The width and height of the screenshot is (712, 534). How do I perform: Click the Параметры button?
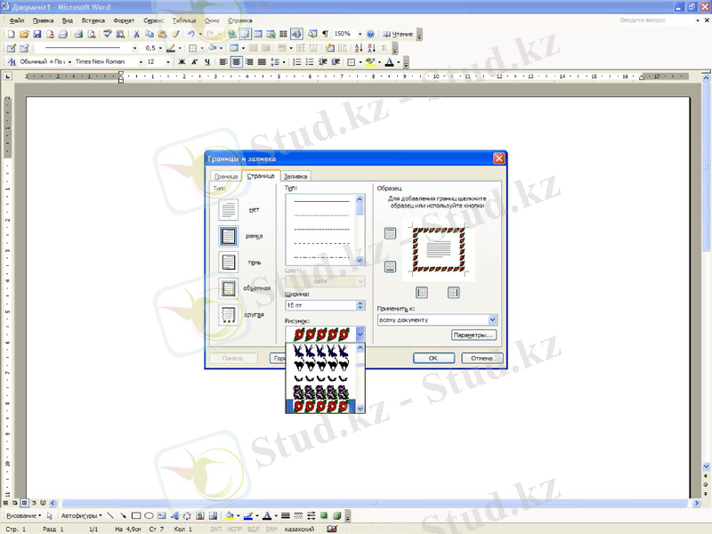coord(473,334)
